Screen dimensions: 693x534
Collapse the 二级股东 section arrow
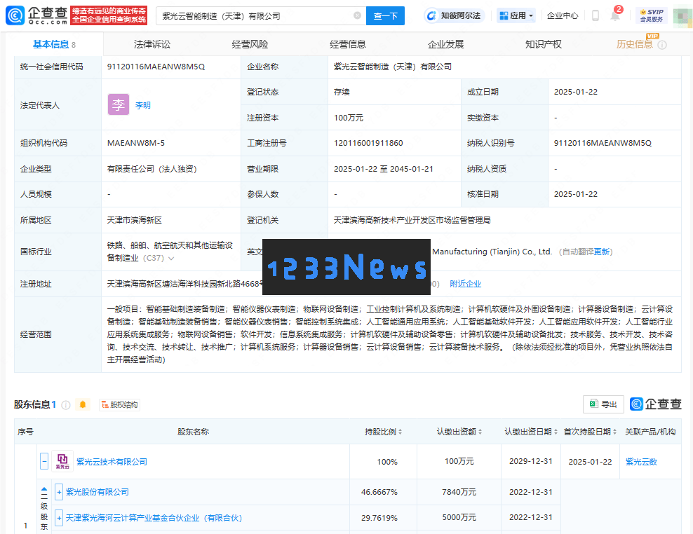44,491
